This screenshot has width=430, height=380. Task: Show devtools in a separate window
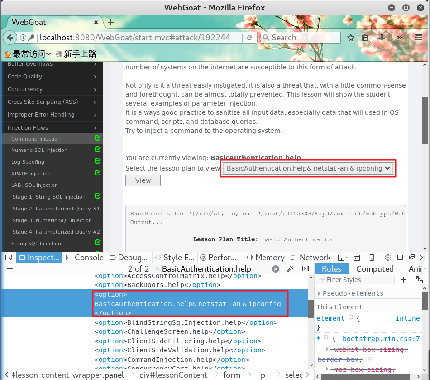pyautogui.click(x=411, y=257)
